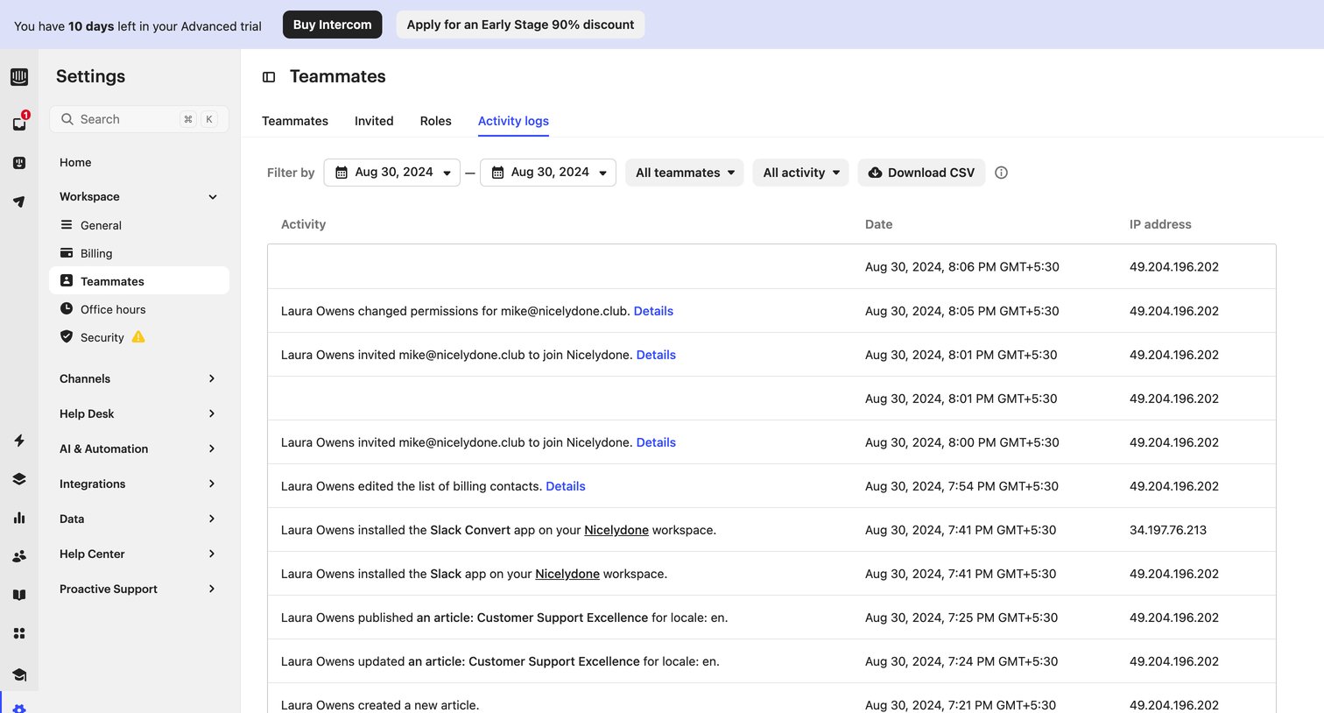Click Nicelydone link in Slack app row

tap(567, 574)
